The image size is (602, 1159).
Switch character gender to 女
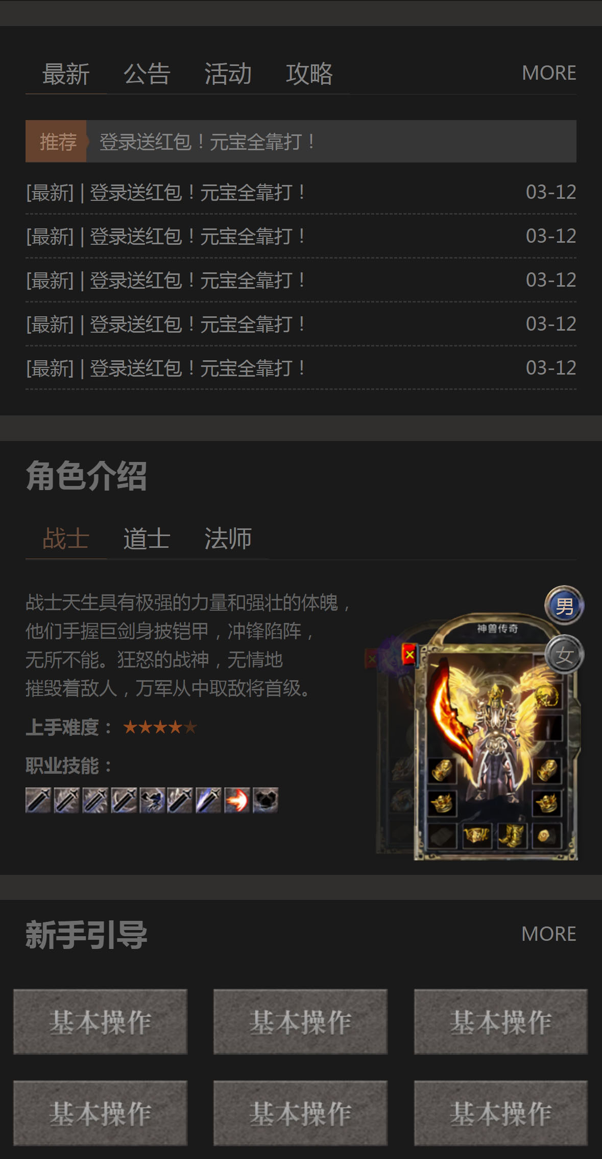point(564,655)
